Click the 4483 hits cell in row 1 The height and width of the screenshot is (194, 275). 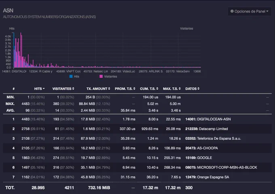[x=33, y=119]
